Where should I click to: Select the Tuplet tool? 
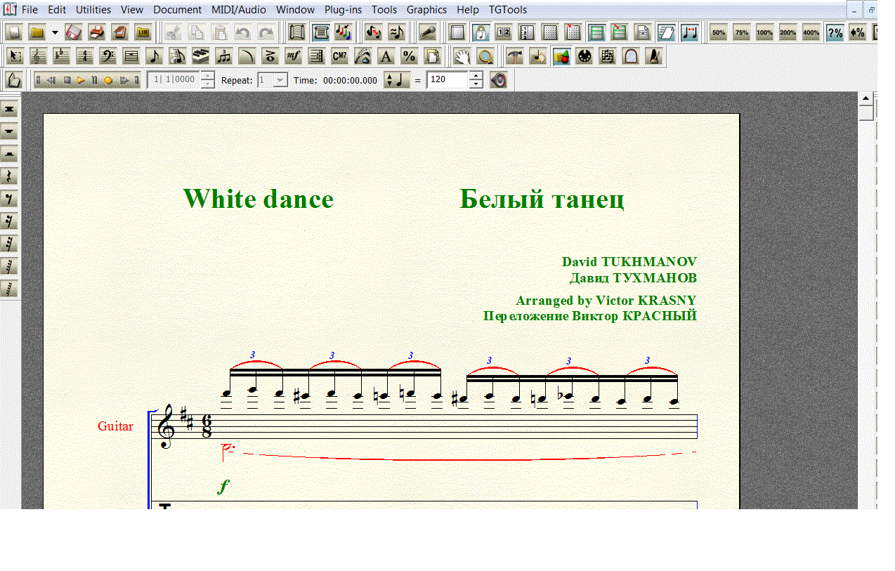tap(223, 56)
